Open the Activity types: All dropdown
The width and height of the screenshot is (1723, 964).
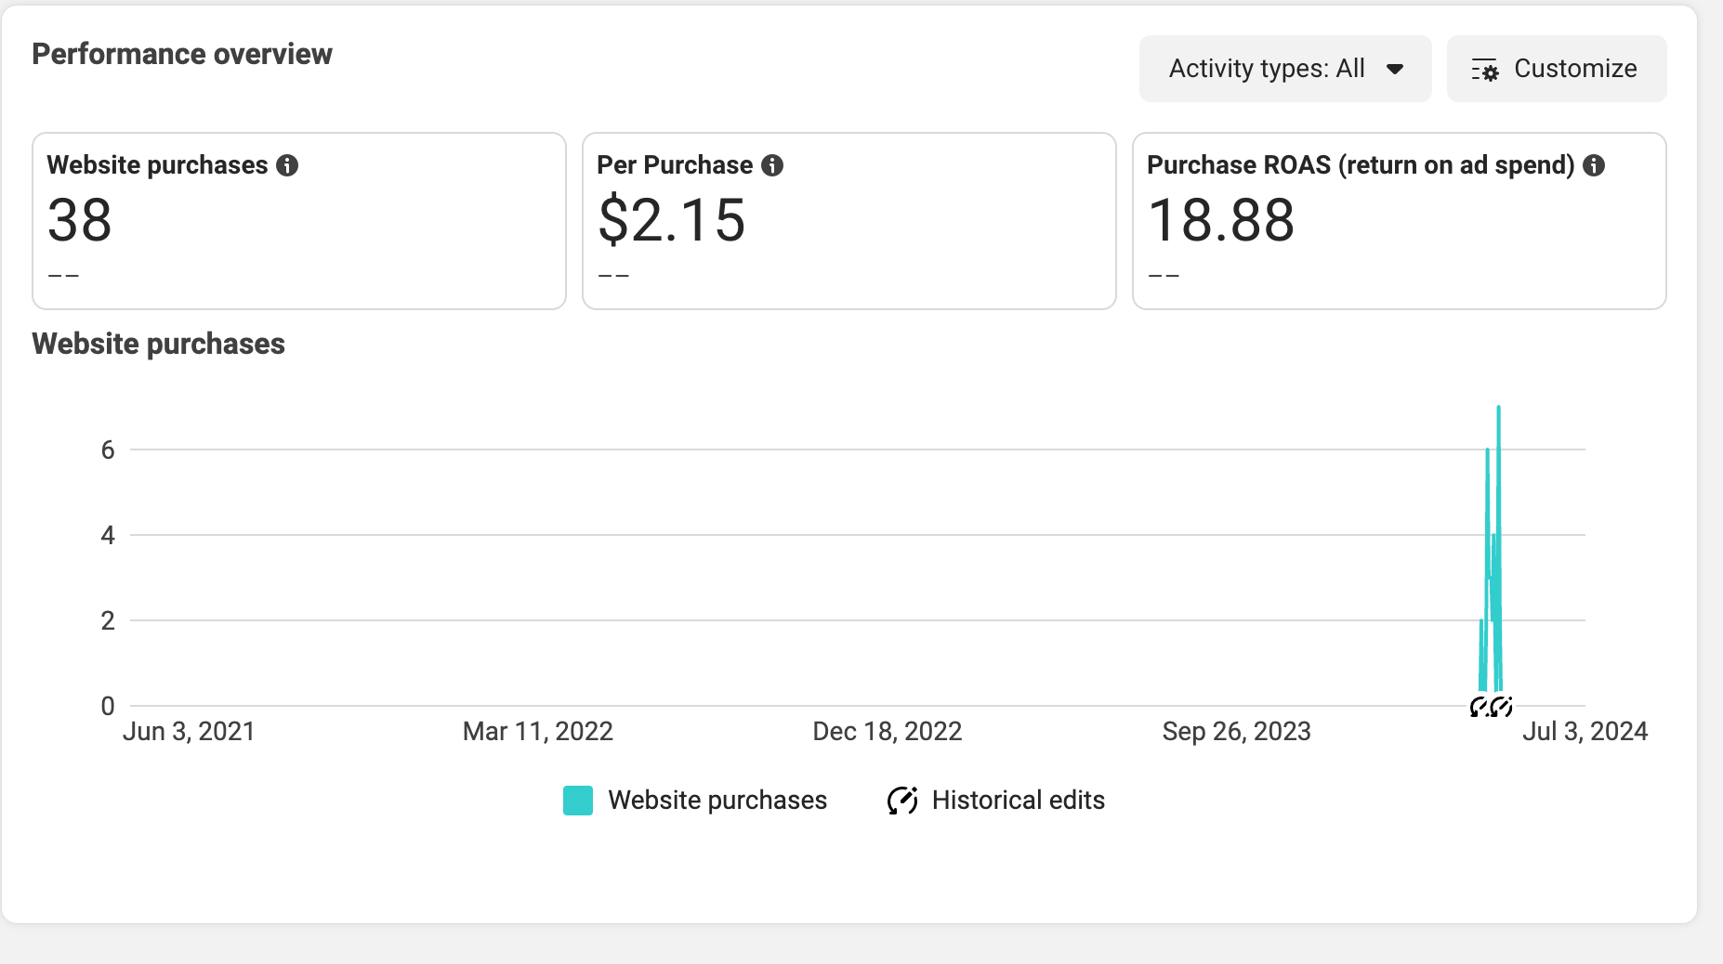tap(1285, 69)
